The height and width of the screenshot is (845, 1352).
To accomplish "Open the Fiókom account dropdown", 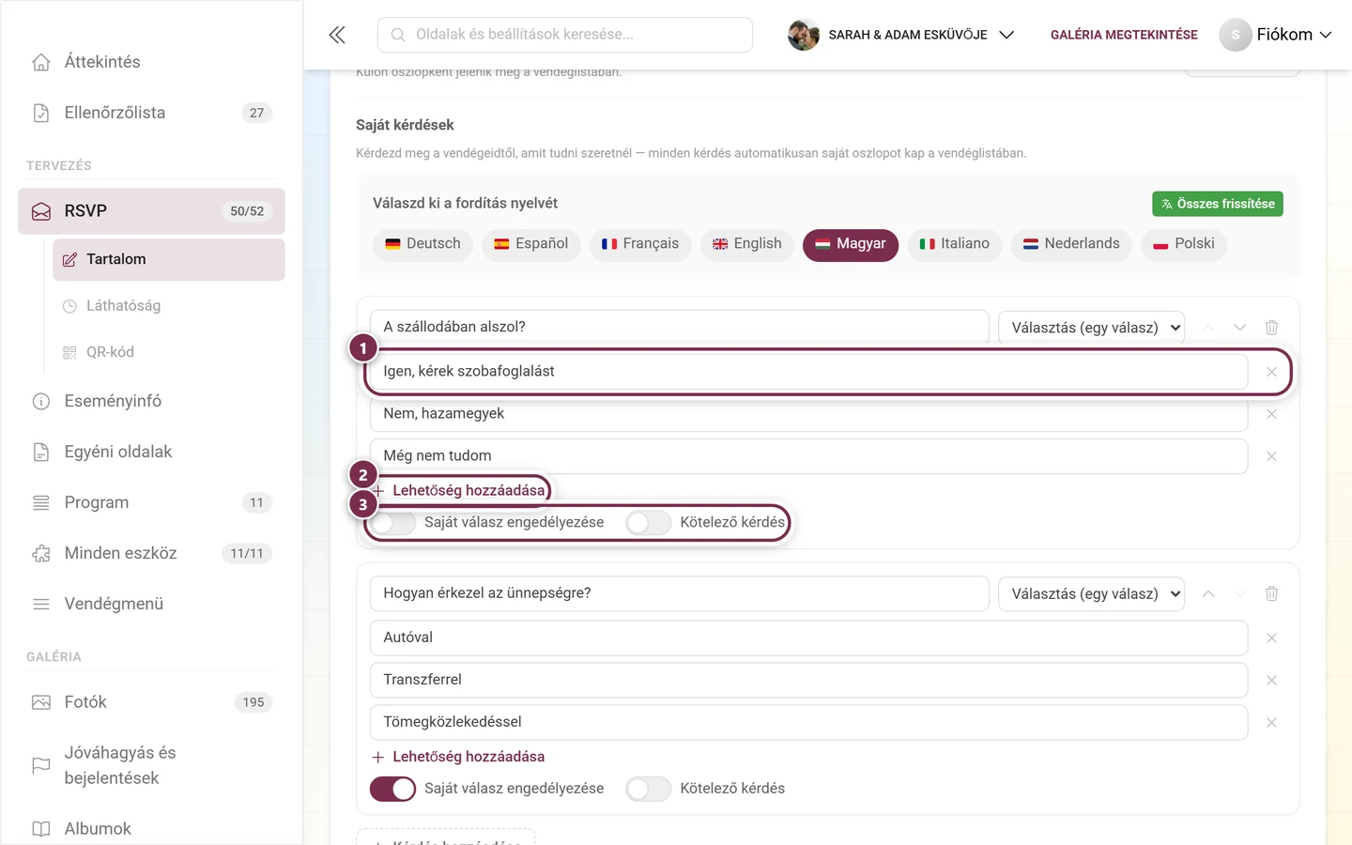I will point(1276,35).
